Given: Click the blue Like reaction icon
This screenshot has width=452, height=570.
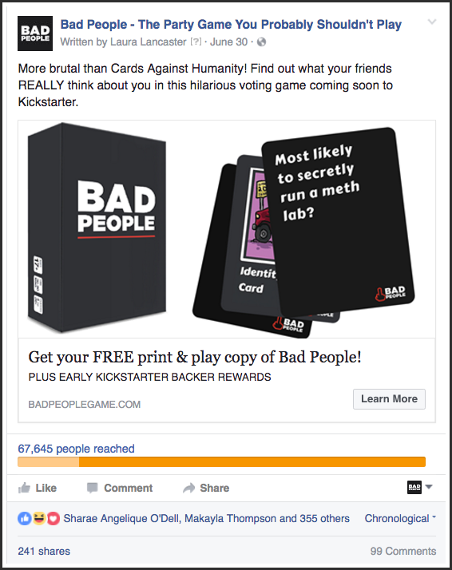Looking at the screenshot, I should point(24,518).
